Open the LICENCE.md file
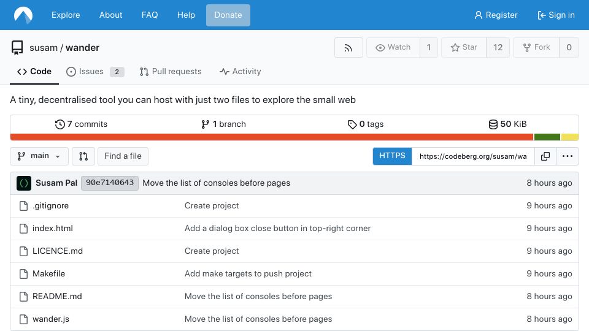 (x=58, y=251)
